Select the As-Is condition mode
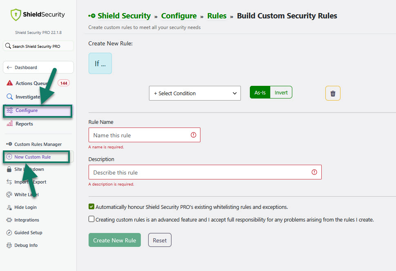The image size is (396, 271). [260, 92]
